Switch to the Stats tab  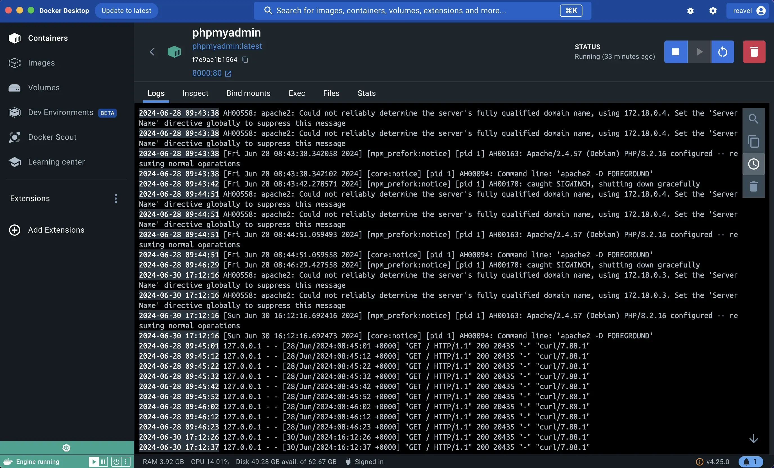(x=366, y=93)
